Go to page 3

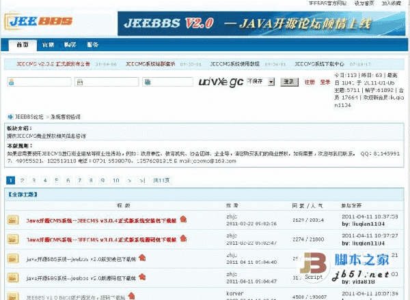(x=33, y=180)
